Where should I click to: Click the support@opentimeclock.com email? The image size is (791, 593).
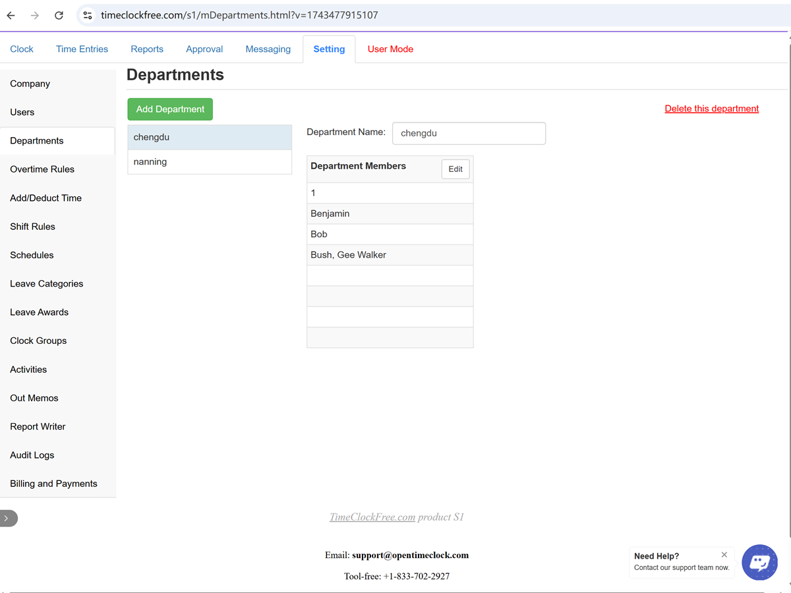coord(410,555)
